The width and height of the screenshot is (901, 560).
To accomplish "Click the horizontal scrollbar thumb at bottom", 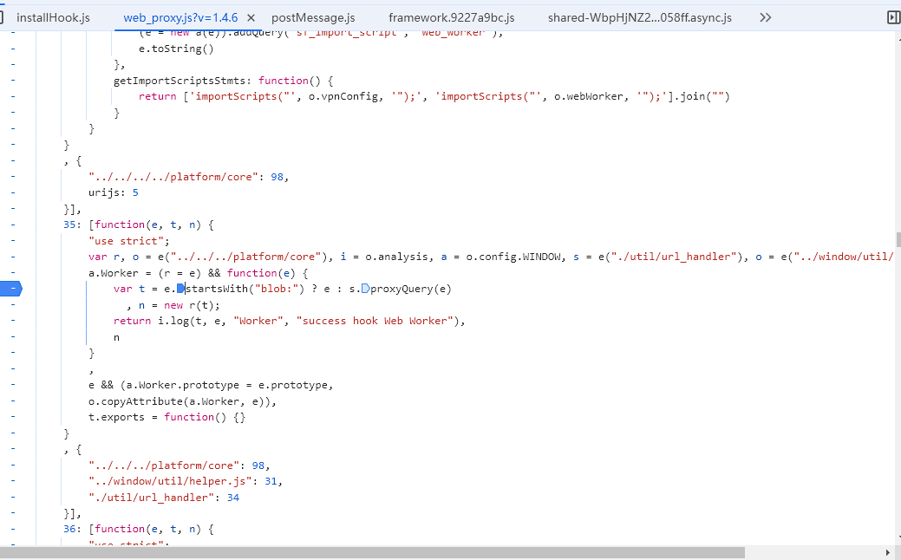I will point(373,552).
